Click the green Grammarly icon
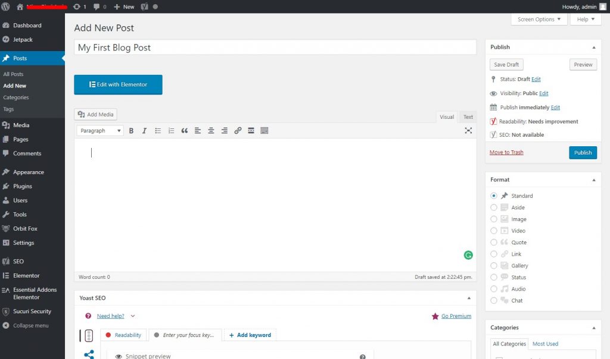Screen dimensions: 610x359 point(468,255)
